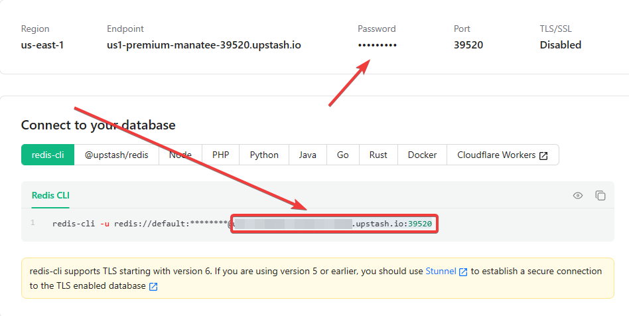629x316 pixels.
Task: Open Cloudflare Workers external link icon
Action: pos(543,156)
